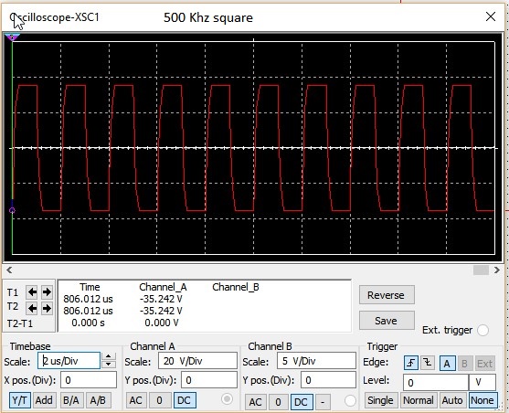This screenshot has height=413, width=509.
Task: Select falling edge trigger icon
Action: [428, 363]
